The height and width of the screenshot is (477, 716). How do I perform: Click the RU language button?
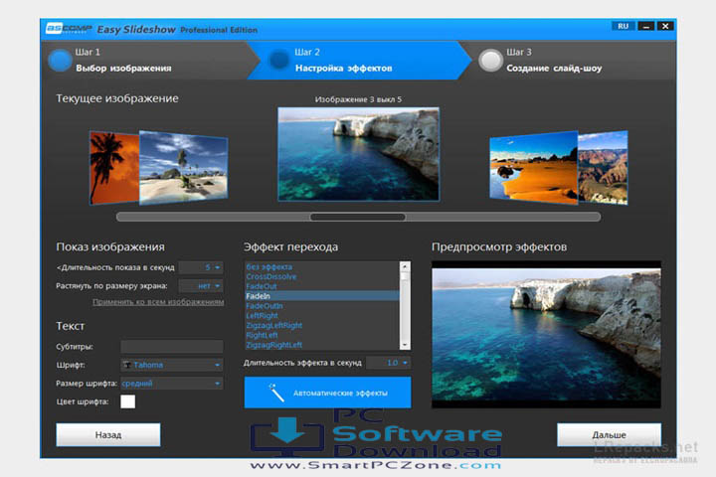(x=623, y=27)
